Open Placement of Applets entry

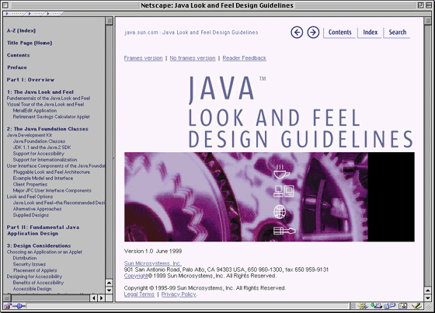pyautogui.click(x=35, y=270)
